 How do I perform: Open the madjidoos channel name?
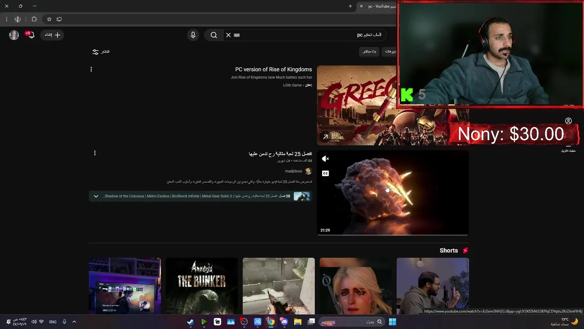293,171
